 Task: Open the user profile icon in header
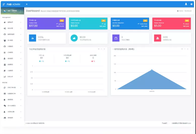pos(186,4)
